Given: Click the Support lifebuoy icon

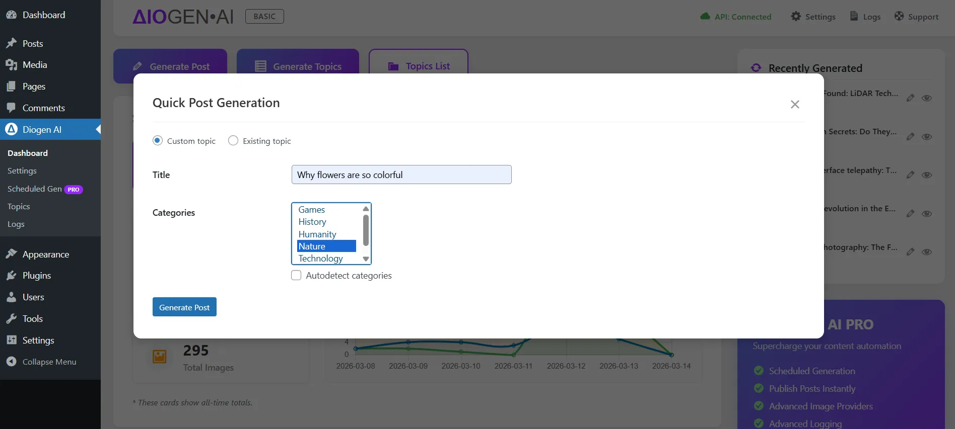Looking at the screenshot, I should pos(899,16).
